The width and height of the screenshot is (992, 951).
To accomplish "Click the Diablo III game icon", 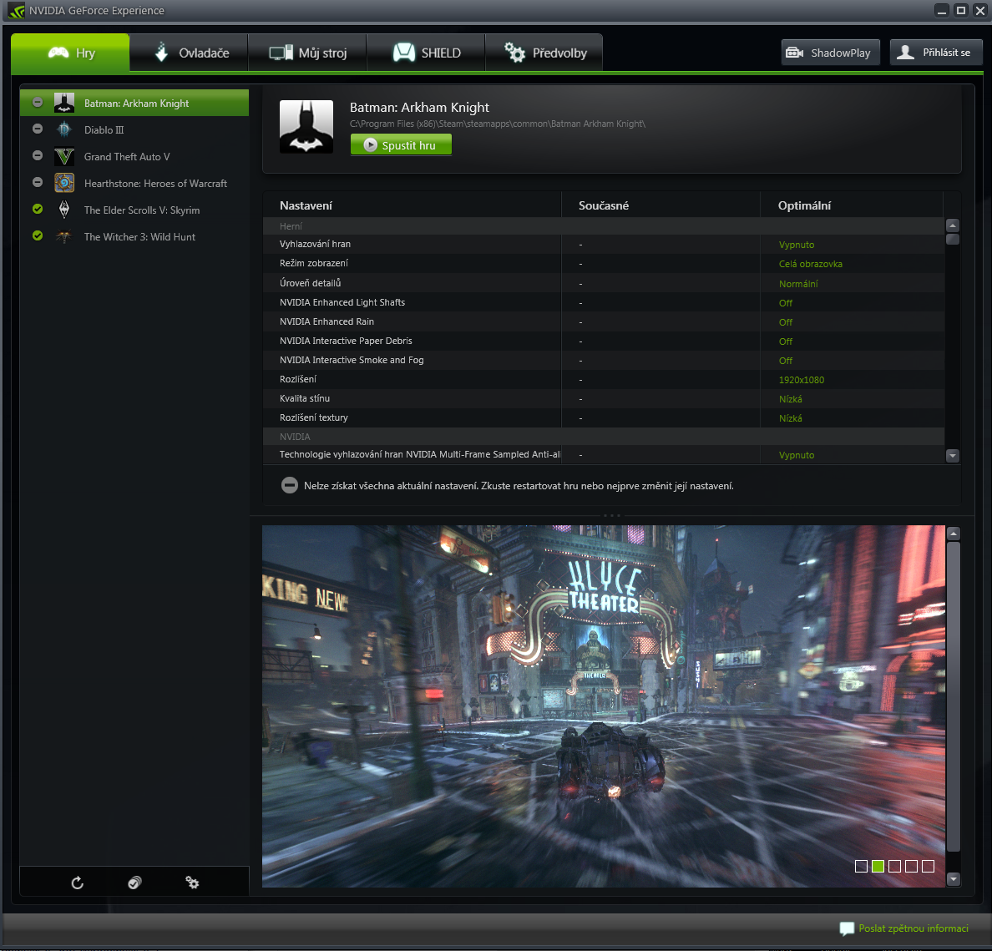I will click(64, 129).
